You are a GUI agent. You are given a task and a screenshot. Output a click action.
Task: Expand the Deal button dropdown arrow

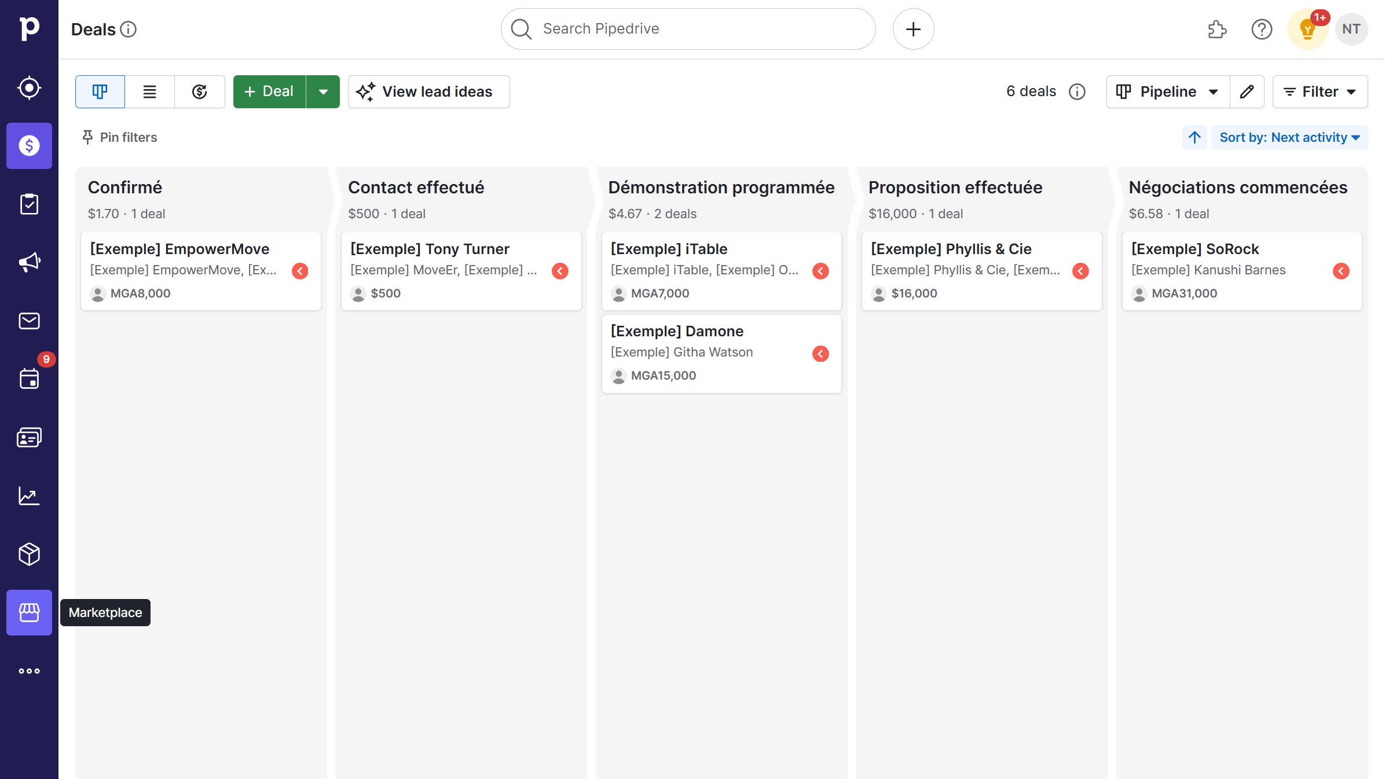[323, 91]
